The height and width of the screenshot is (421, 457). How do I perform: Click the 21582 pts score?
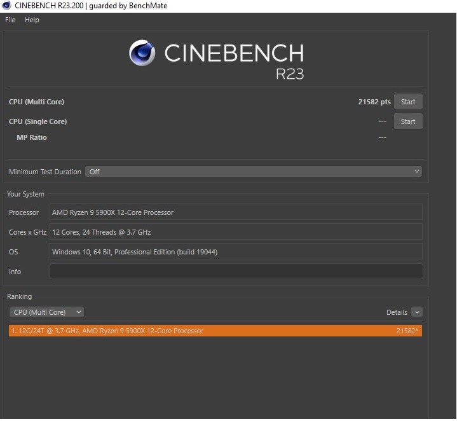[374, 102]
